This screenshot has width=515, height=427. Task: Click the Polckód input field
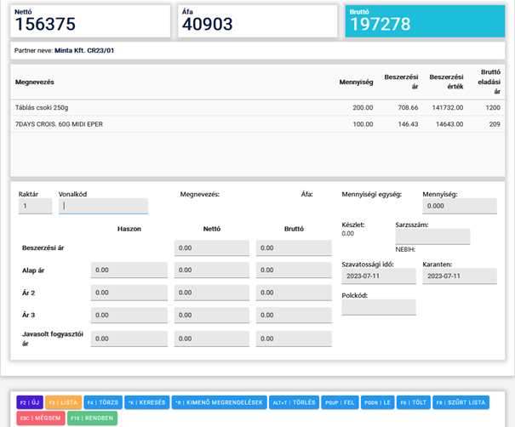point(378,307)
